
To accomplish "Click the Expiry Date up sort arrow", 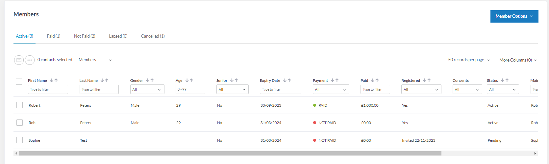I will pos(289,80).
